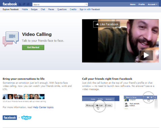This screenshot has height=128, width=161.
Task: Open the Places tab
Action: point(51,9)
